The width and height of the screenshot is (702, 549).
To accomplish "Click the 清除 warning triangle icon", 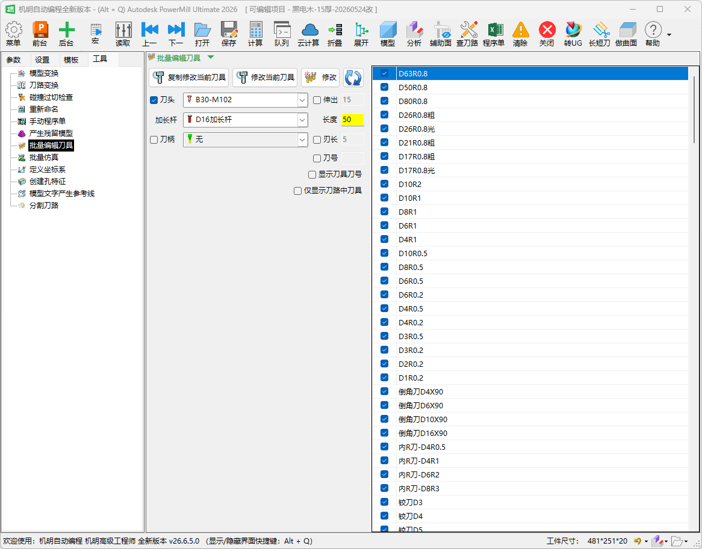I will [520, 30].
